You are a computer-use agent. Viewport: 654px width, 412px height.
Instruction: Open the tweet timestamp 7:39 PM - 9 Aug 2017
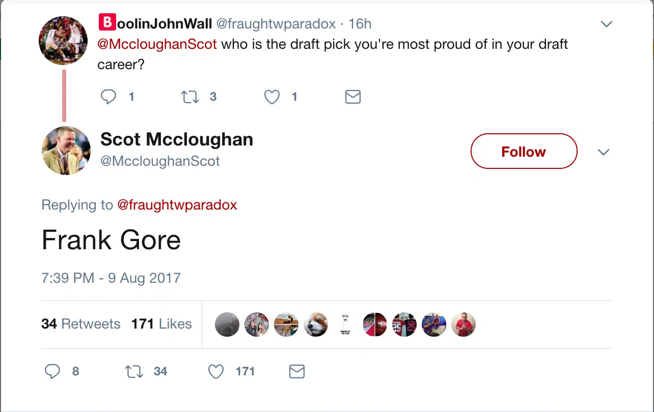(x=111, y=278)
